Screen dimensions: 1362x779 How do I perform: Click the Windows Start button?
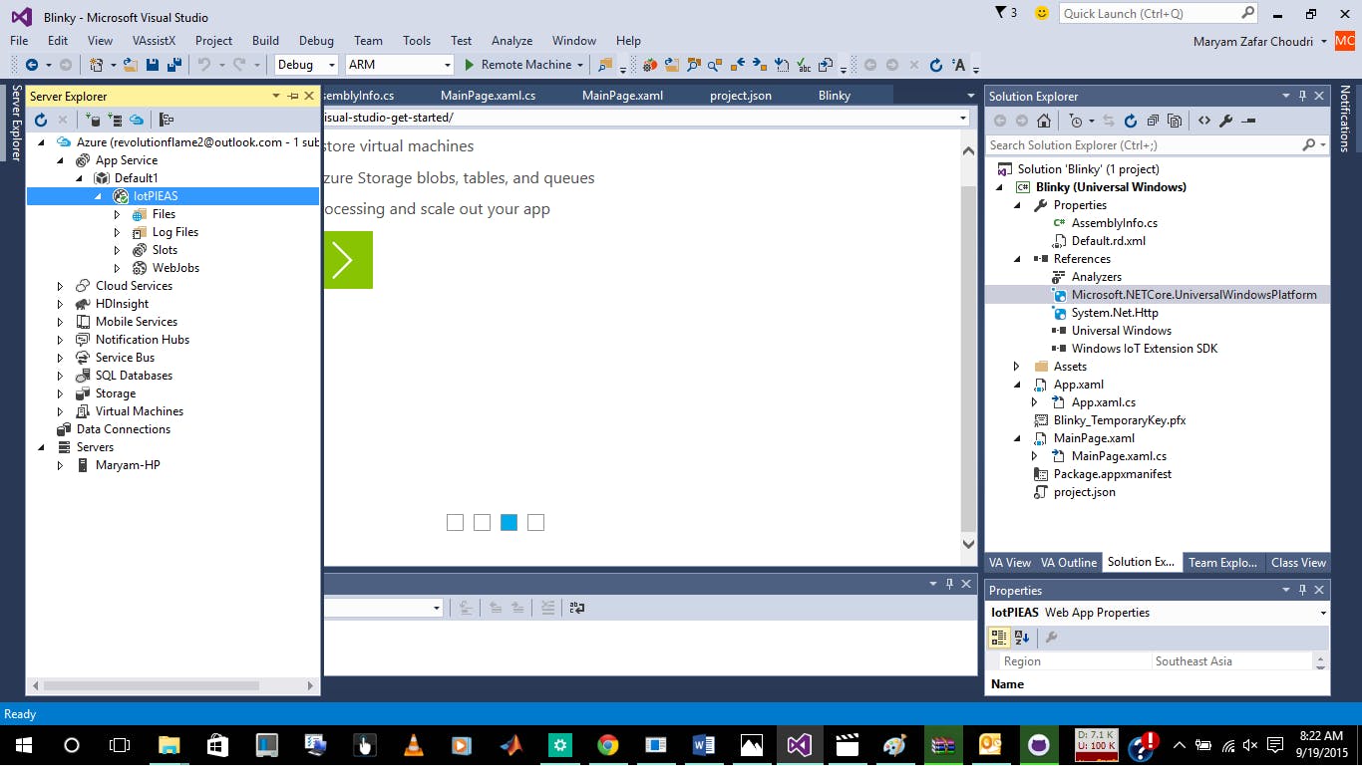[22, 745]
